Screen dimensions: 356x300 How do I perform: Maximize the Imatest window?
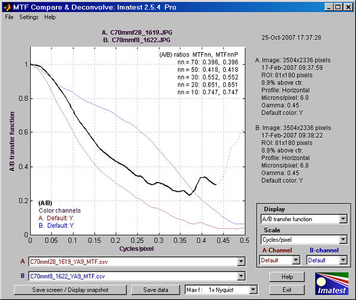click(x=338, y=7)
